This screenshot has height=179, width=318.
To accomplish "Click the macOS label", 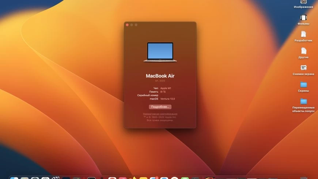I will click(154, 99).
